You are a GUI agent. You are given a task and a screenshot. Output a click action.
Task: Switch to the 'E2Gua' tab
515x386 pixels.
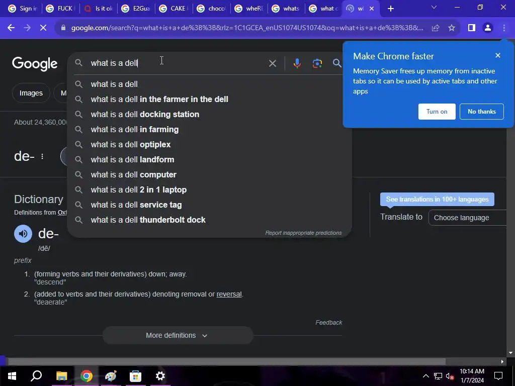(x=136, y=9)
